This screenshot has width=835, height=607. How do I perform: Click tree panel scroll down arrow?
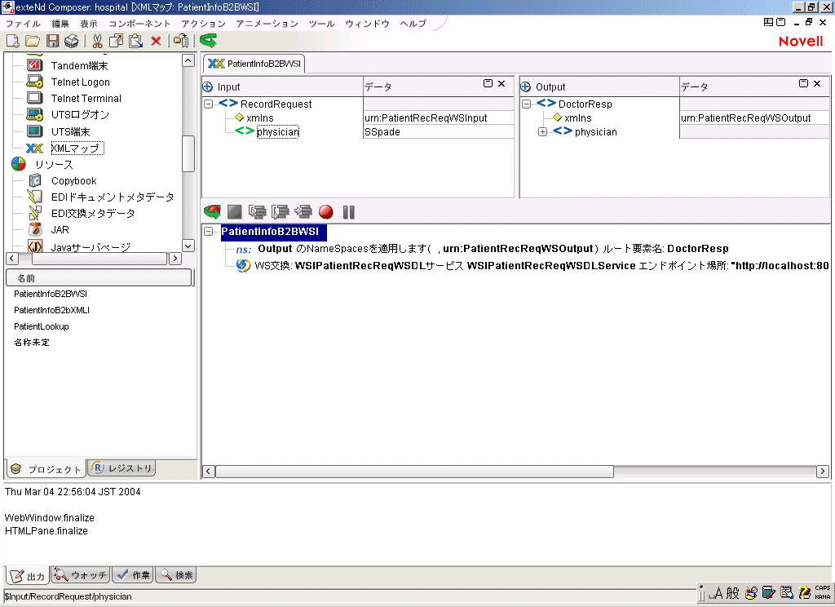tap(188, 246)
